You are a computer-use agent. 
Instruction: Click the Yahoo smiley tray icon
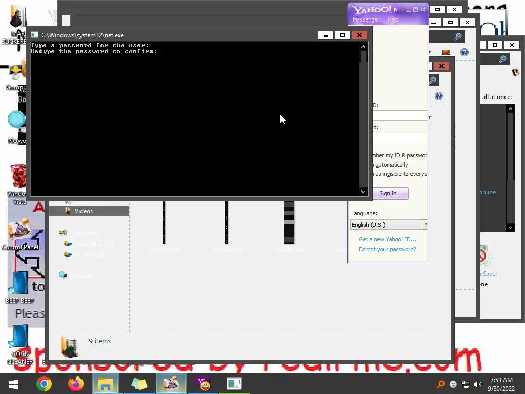[453, 384]
